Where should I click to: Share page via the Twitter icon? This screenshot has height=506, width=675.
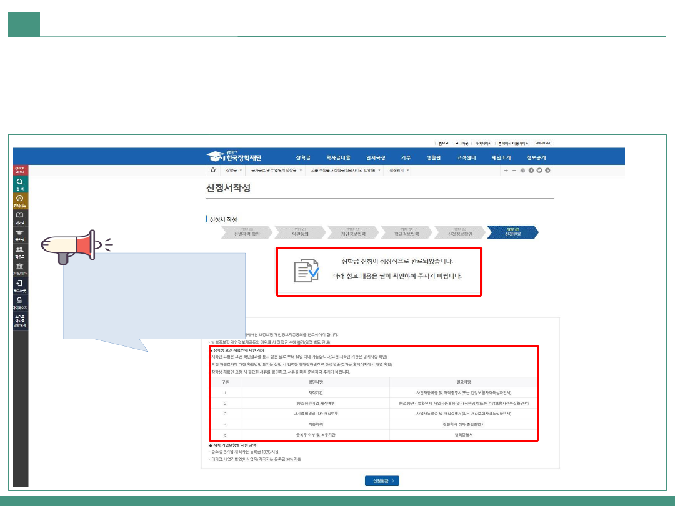(x=539, y=170)
